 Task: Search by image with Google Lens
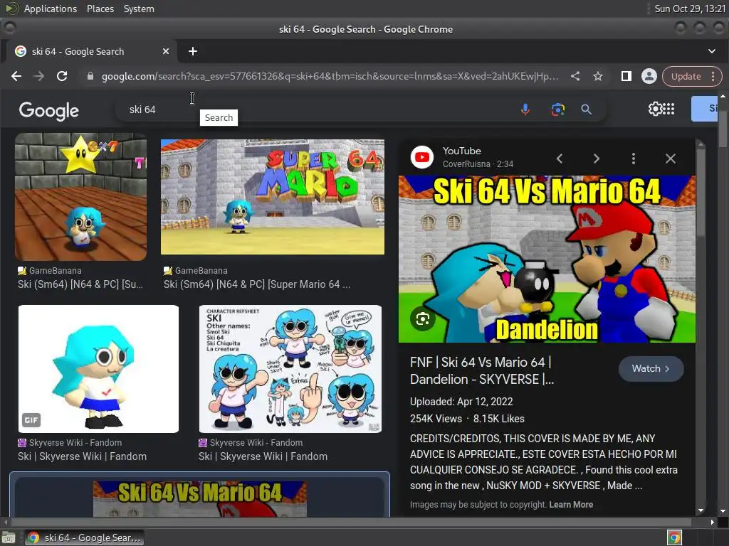coord(558,109)
